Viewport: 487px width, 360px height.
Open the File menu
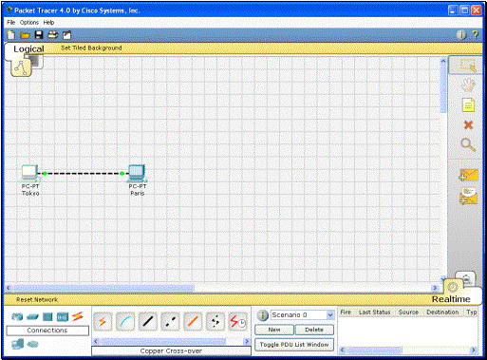tap(11, 23)
